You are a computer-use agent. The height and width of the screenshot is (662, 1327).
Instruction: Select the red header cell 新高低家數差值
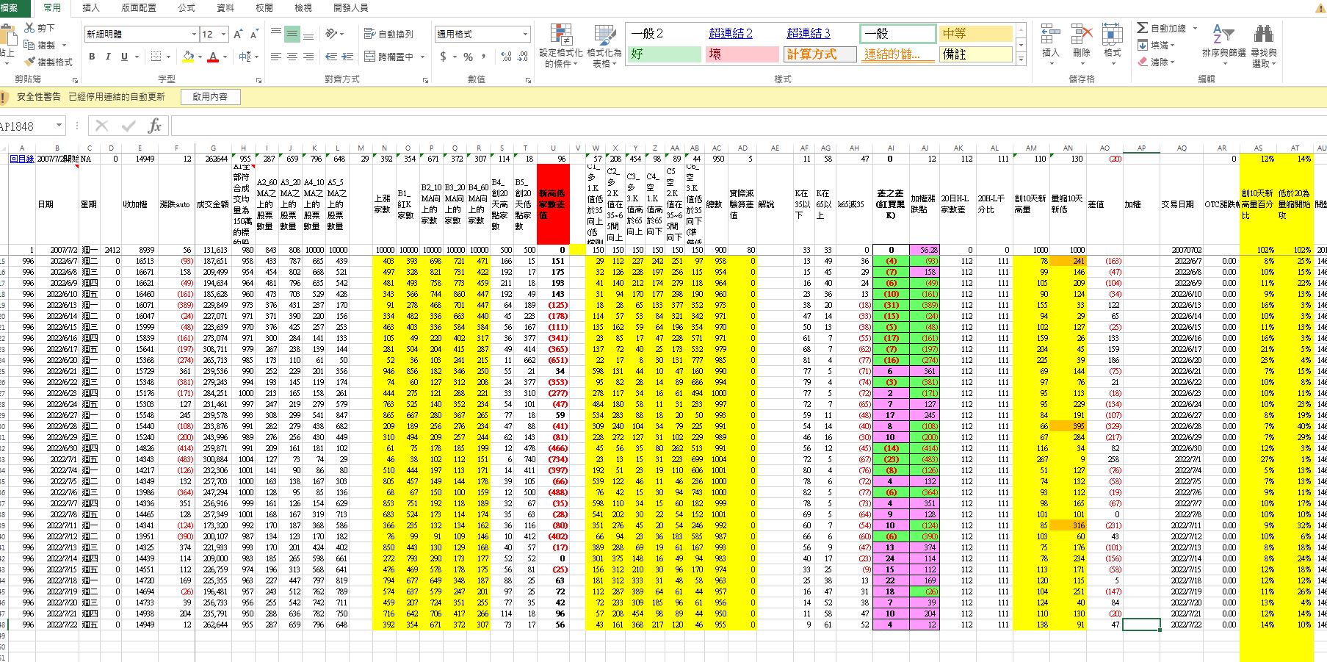click(x=553, y=204)
